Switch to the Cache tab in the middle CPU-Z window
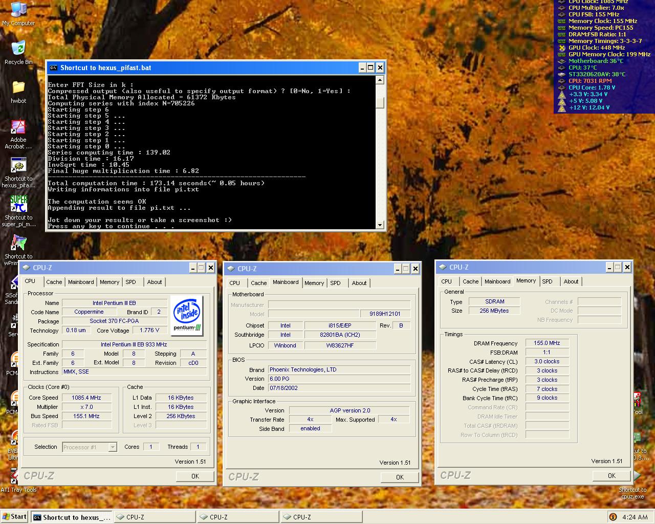 pos(258,283)
